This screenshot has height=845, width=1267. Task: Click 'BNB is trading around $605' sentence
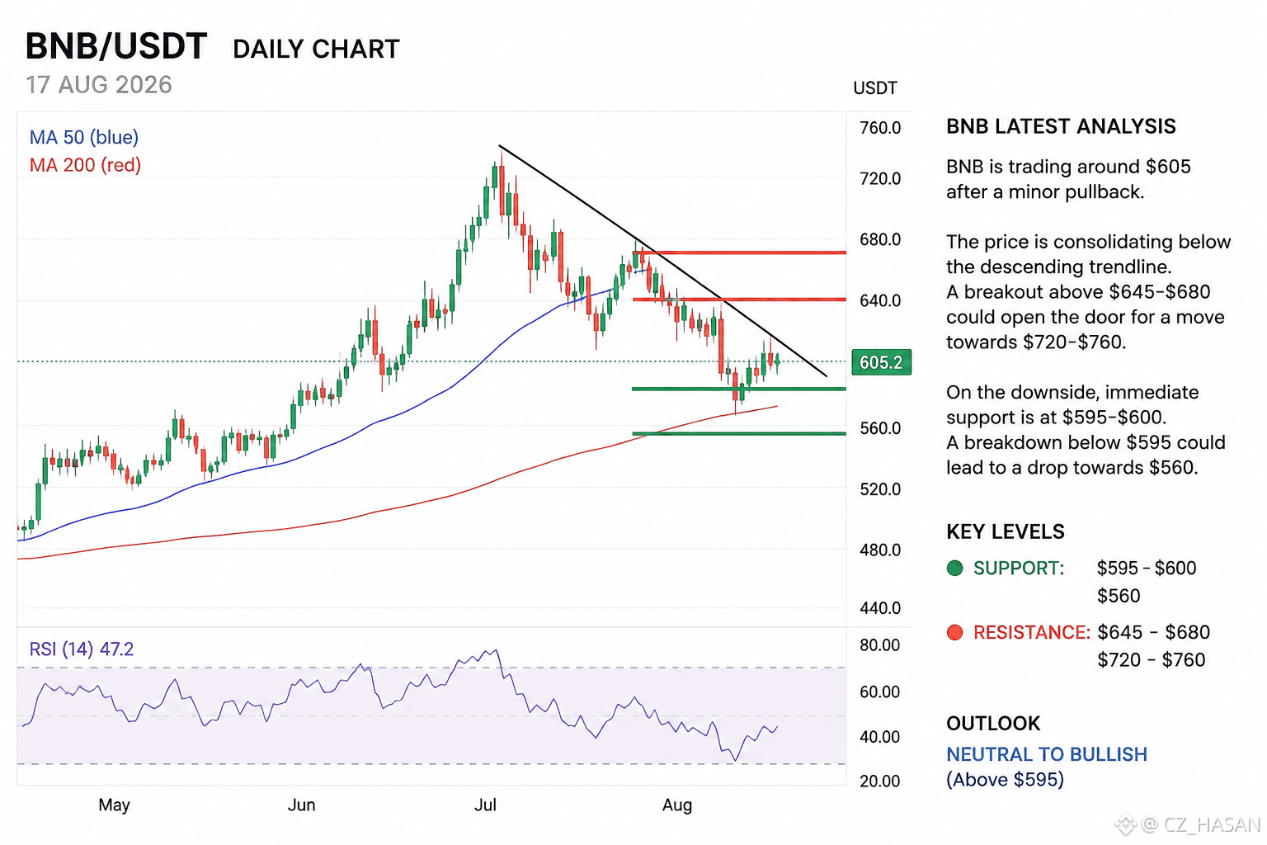(1068, 167)
